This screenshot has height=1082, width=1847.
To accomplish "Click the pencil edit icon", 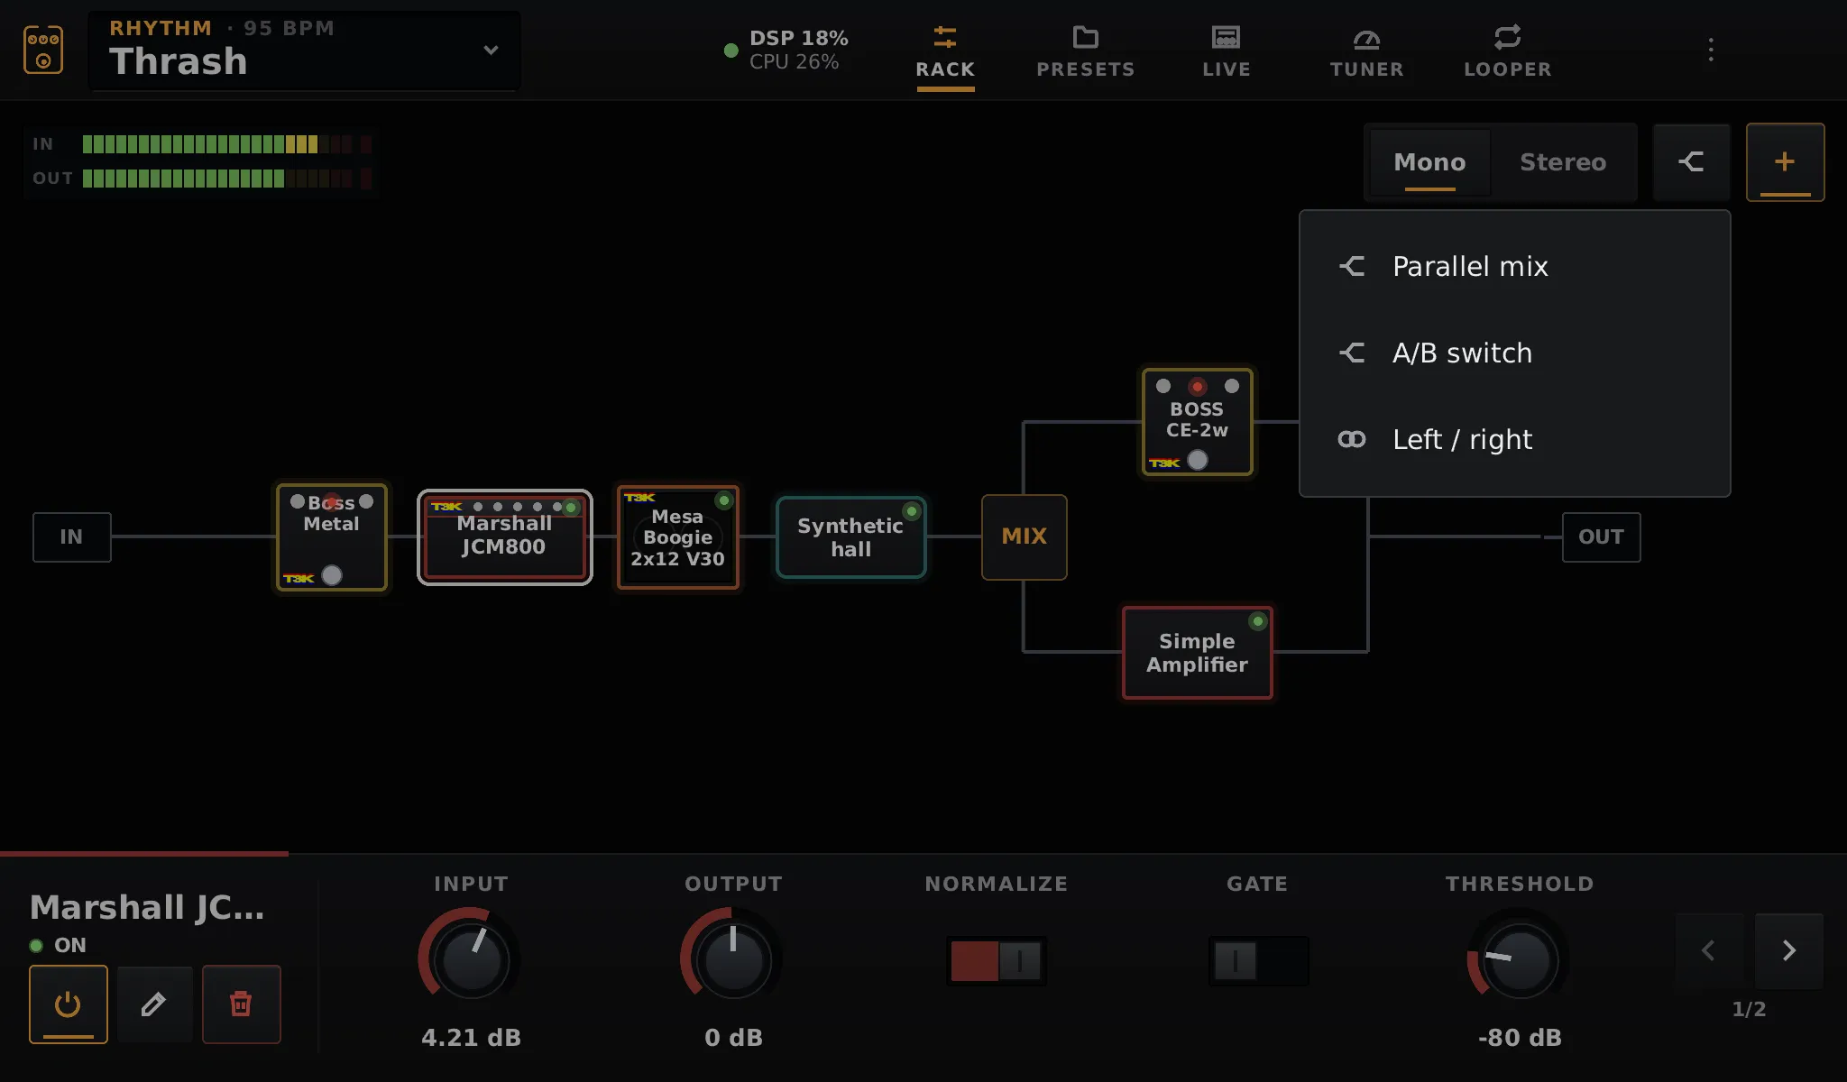I will 154,1004.
